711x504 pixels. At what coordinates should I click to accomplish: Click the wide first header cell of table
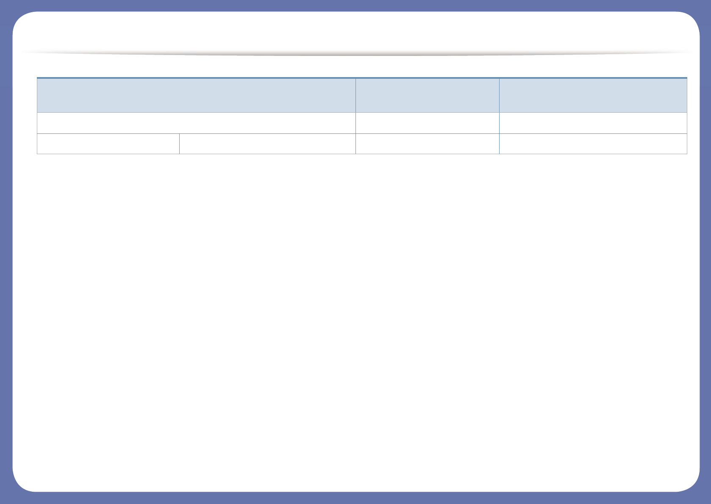pos(196,95)
